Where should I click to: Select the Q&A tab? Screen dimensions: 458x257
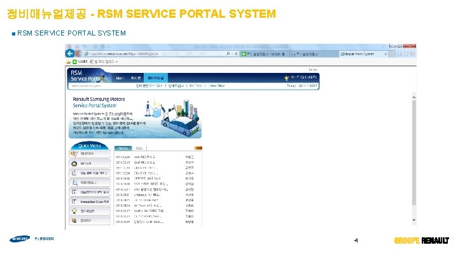pos(139,148)
